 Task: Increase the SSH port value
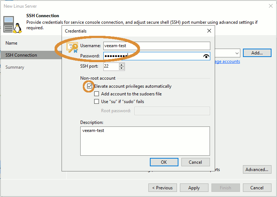[122, 65]
